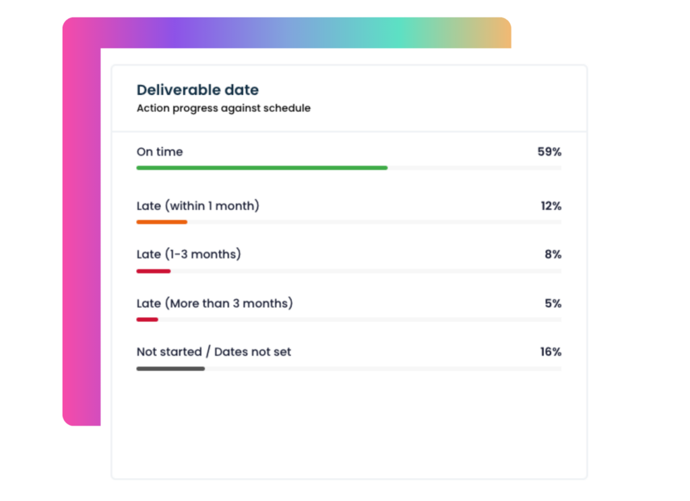Click the Action progress against schedule subtitle
The image size is (690, 501).
[x=223, y=108]
